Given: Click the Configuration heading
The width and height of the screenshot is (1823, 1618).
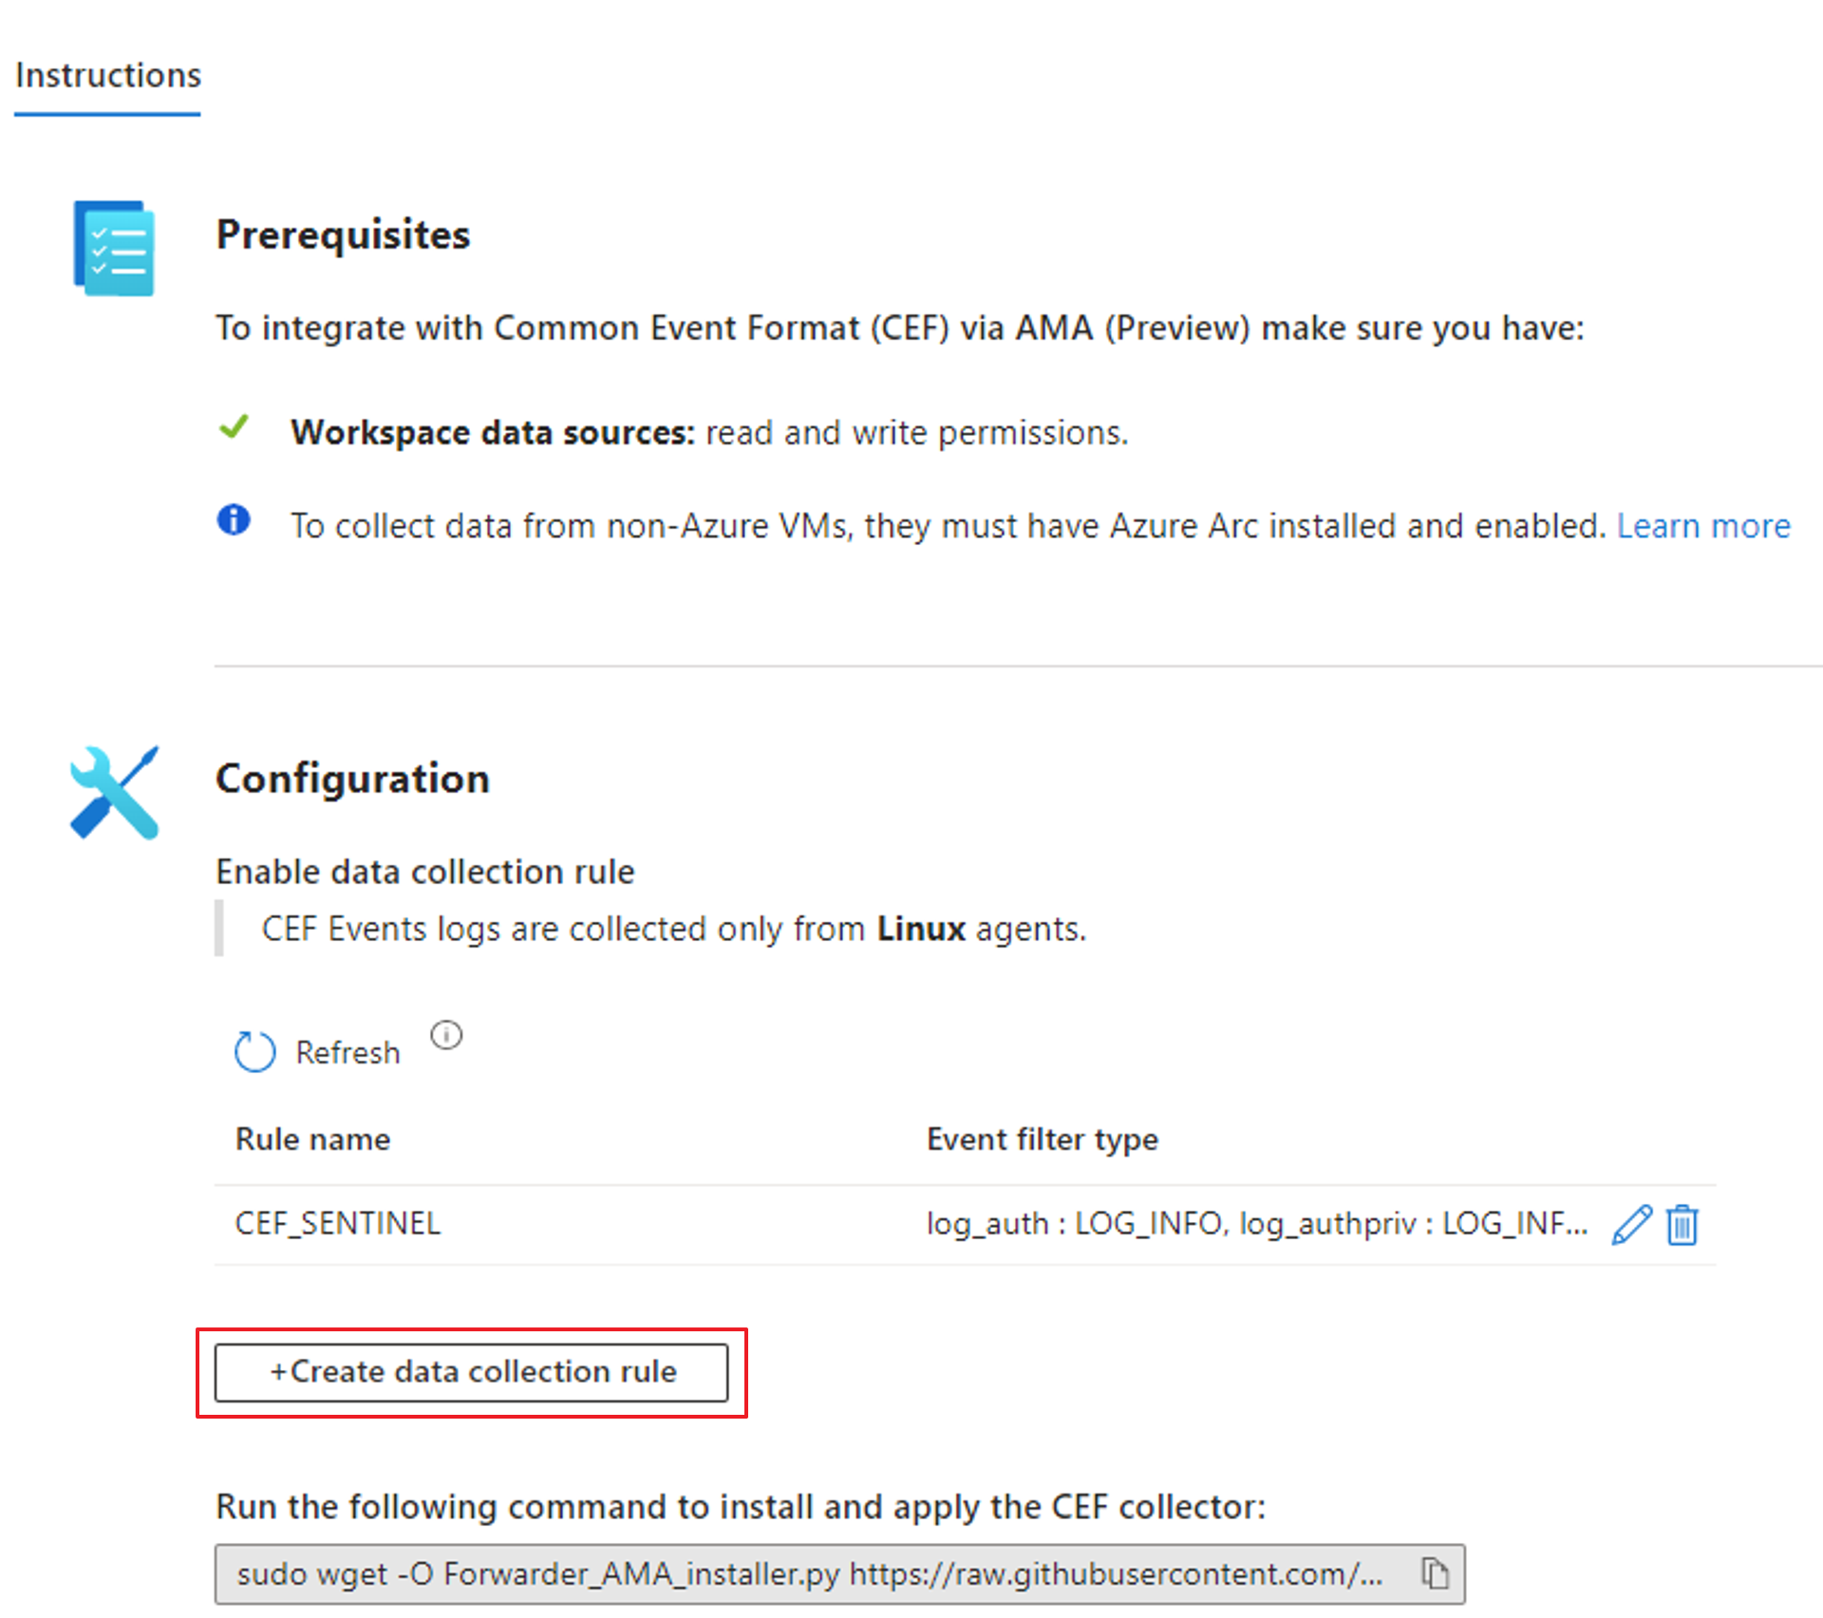Looking at the screenshot, I should [352, 779].
